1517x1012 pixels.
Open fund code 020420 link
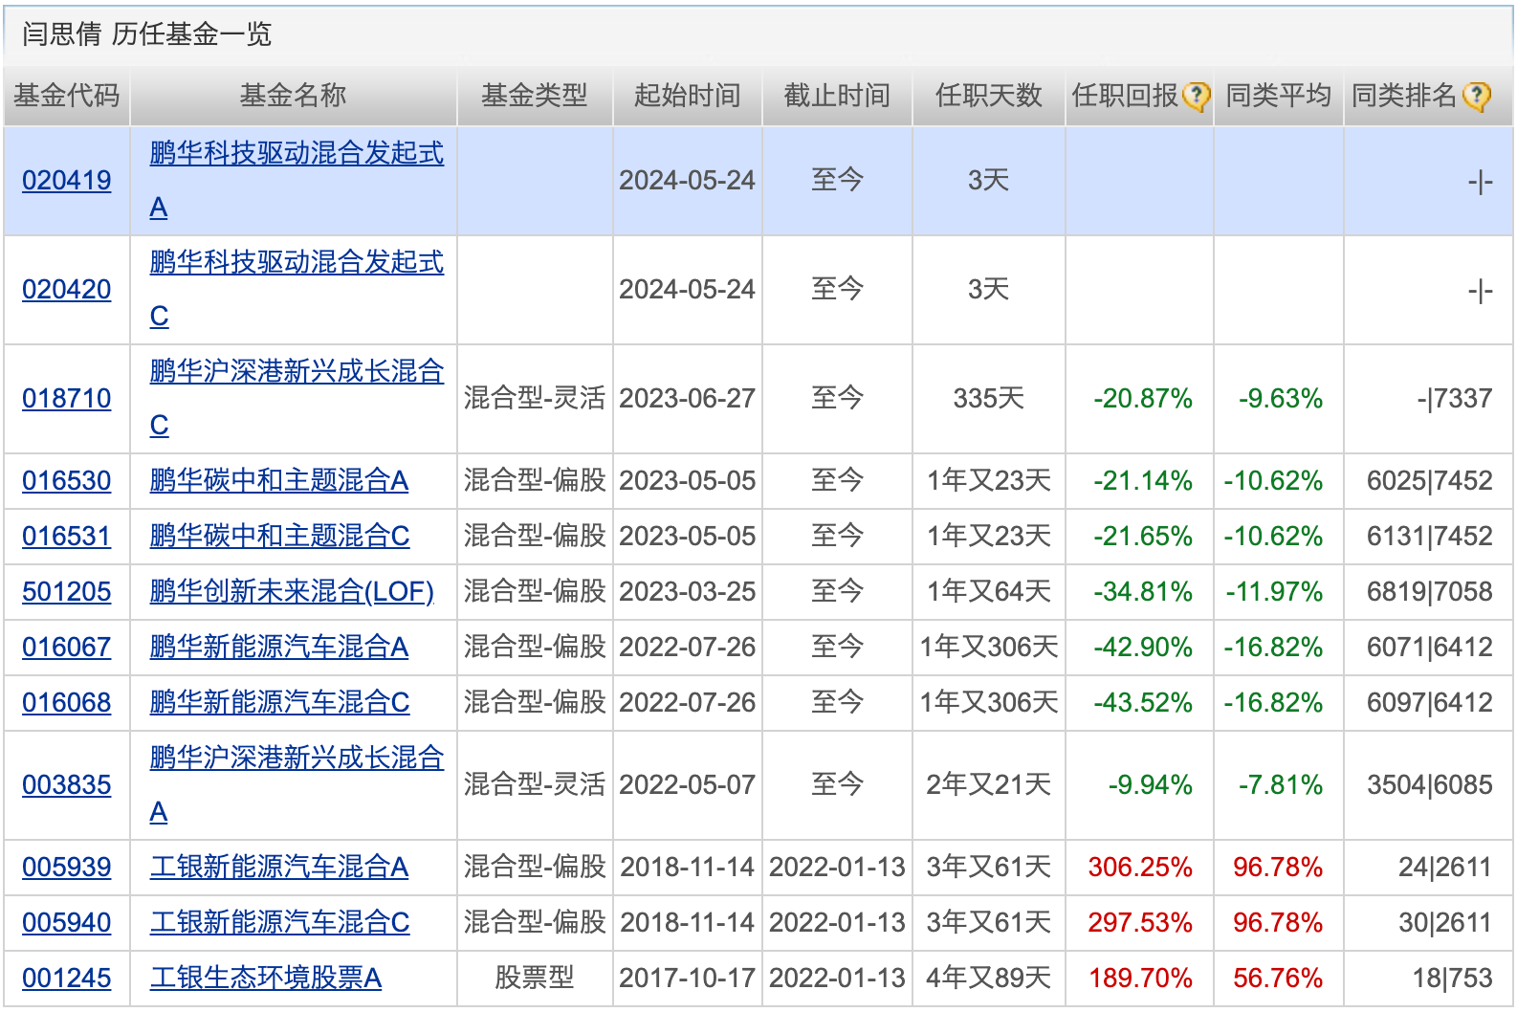[67, 289]
